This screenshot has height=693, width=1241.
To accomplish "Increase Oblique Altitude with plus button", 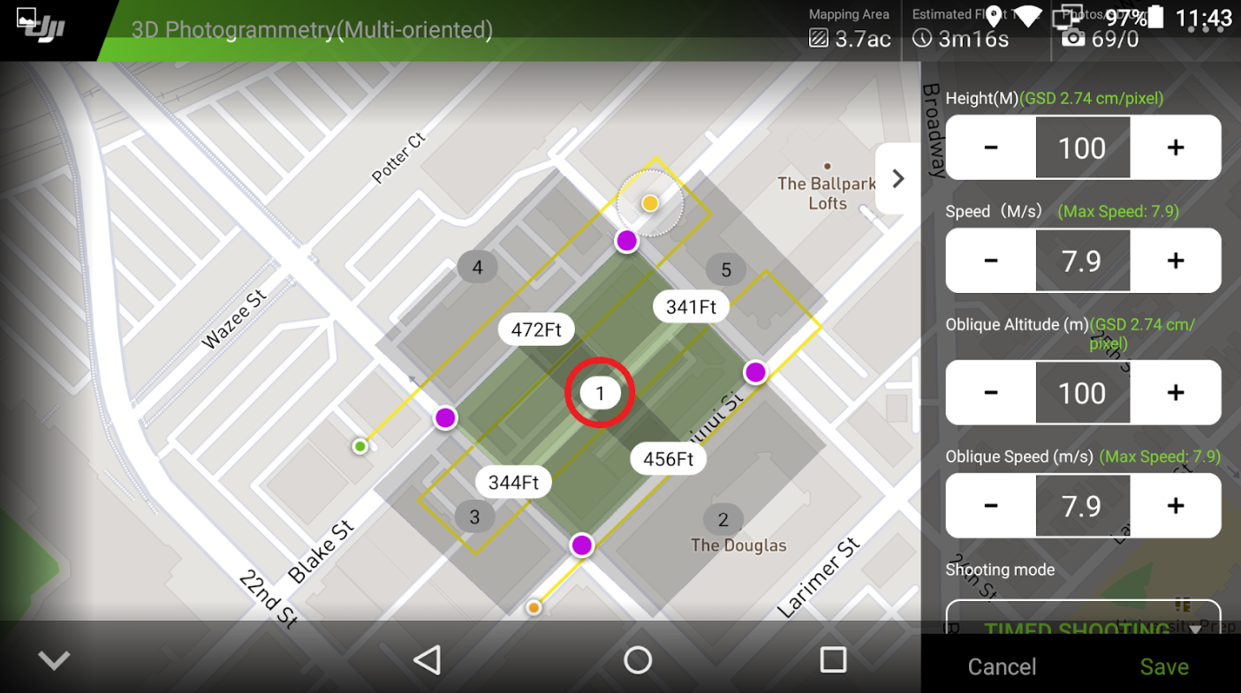I will [x=1176, y=393].
